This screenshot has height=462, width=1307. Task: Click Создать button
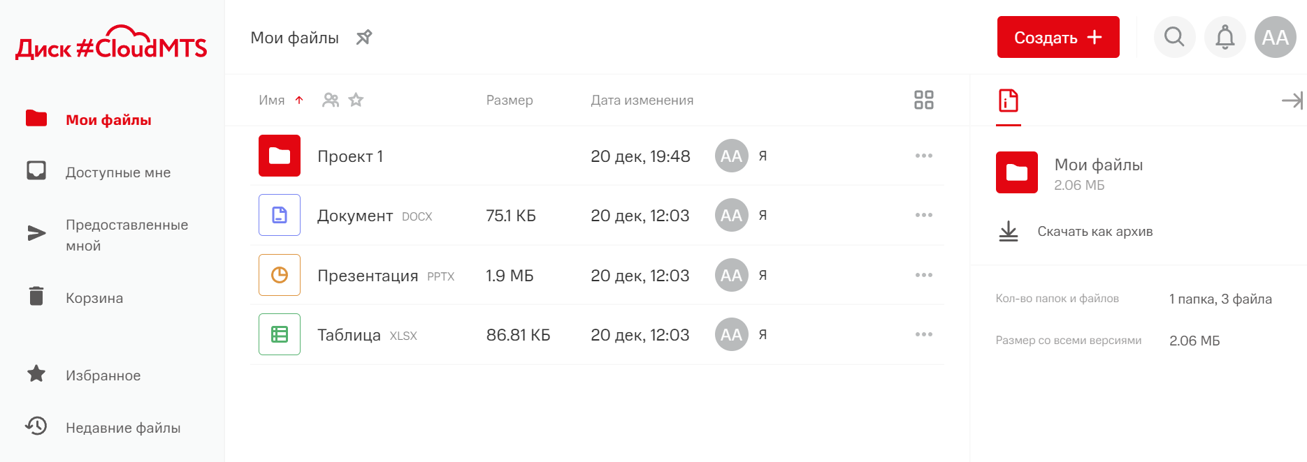click(1057, 37)
